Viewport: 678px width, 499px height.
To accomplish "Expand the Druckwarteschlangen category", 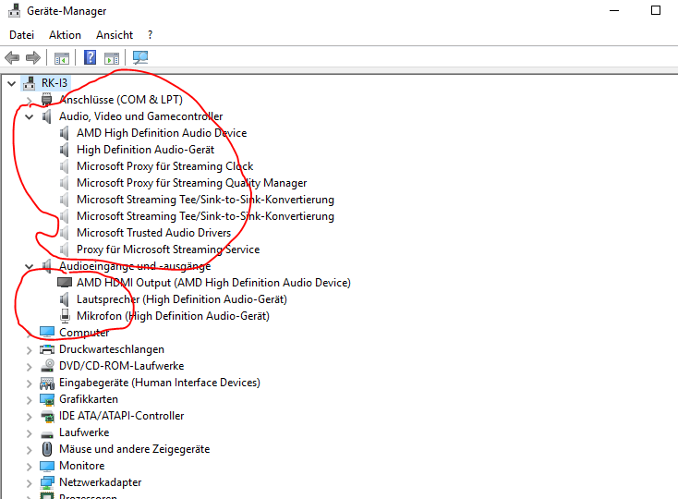I will [x=29, y=350].
